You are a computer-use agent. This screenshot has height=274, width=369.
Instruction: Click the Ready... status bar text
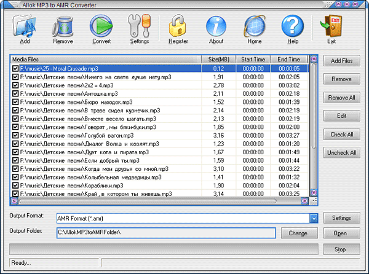(x=21, y=262)
